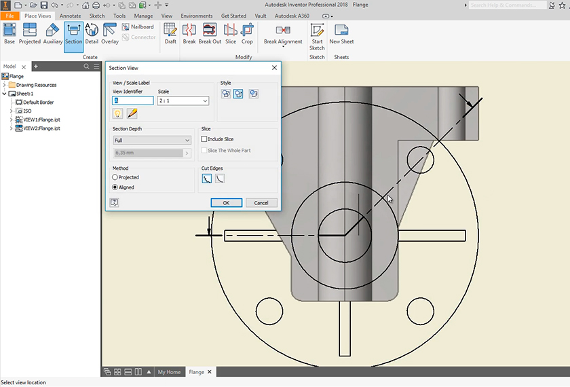This screenshot has height=387, width=570.
Task: Open the Manage ribbon tab
Action: click(143, 16)
